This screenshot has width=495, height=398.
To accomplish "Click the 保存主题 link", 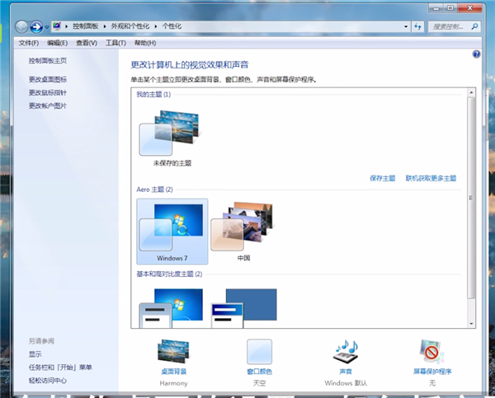I will [x=383, y=178].
